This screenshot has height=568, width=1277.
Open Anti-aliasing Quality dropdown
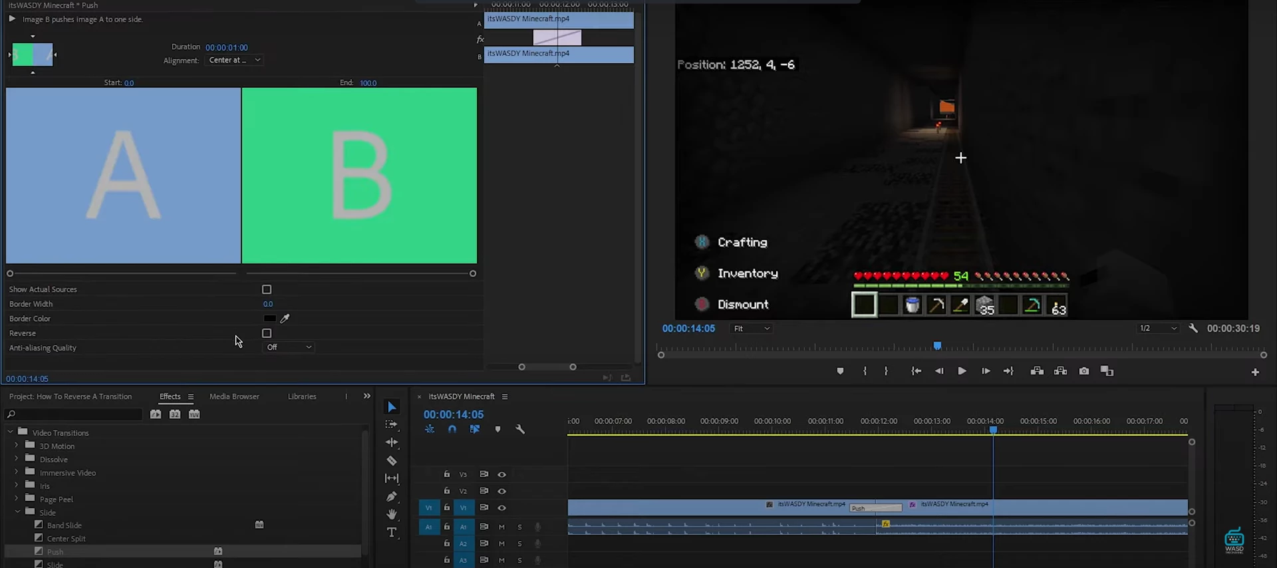(289, 347)
